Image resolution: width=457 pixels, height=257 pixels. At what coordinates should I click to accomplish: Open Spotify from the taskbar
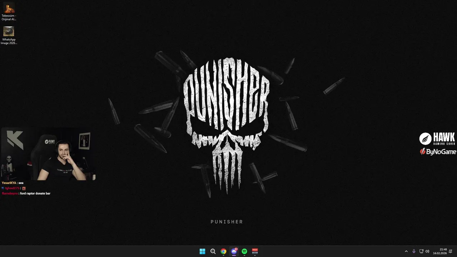click(x=244, y=251)
